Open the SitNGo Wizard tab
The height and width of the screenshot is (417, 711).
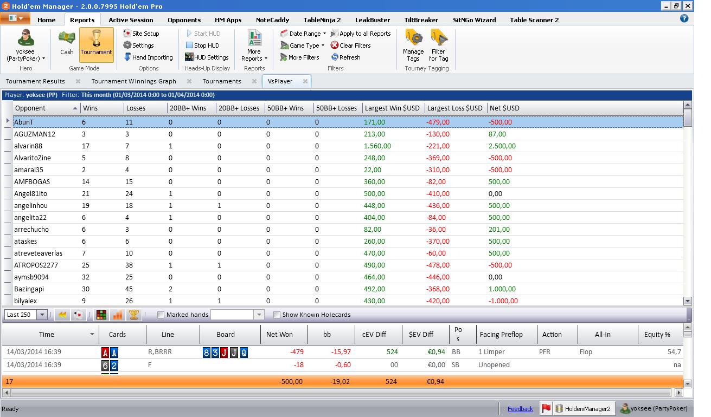tap(475, 20)
